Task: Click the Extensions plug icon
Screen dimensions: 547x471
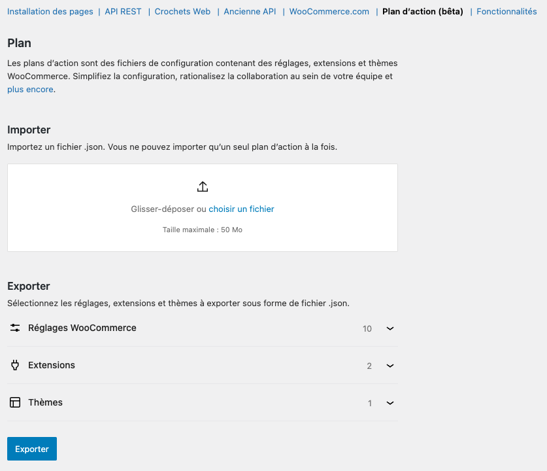Action: coord(15,365)
